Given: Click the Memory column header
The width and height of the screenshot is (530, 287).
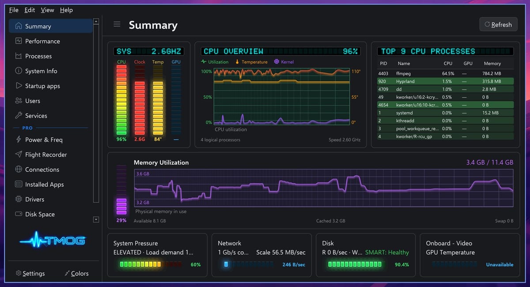Looking at the screenshot, I should 492,64.
